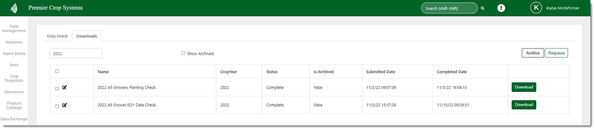This screenshot has height=130, width=595.
Task: Select the Planting Check row checkbox
Action: pos(57,89)
